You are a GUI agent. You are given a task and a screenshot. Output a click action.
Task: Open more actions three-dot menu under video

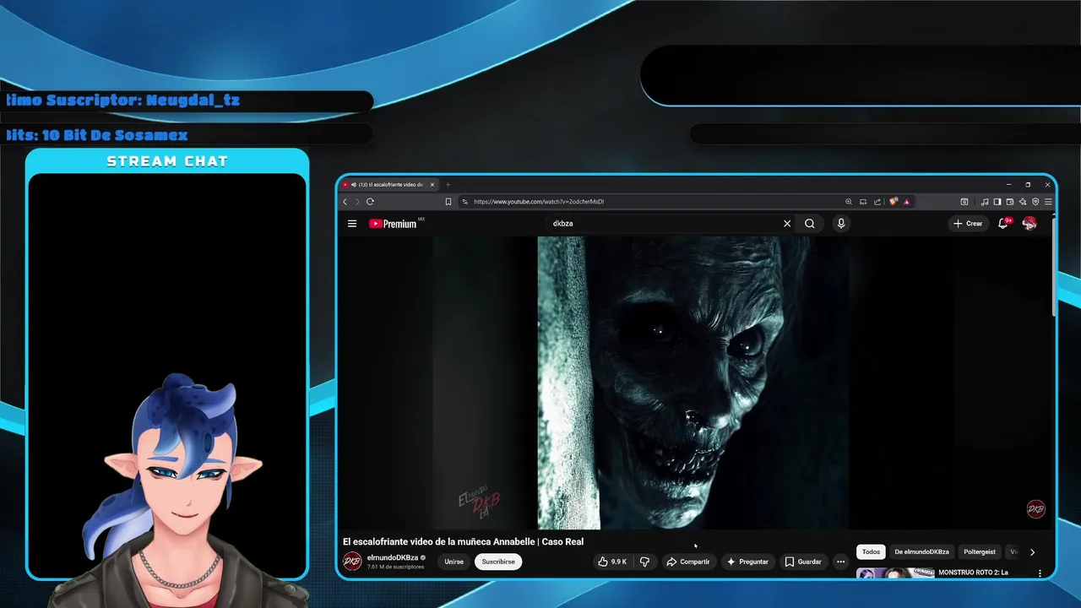(840, 562)
